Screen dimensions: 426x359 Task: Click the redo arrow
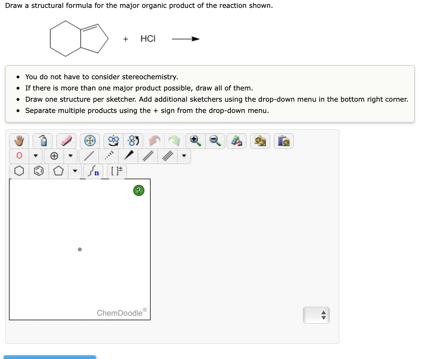174,140
